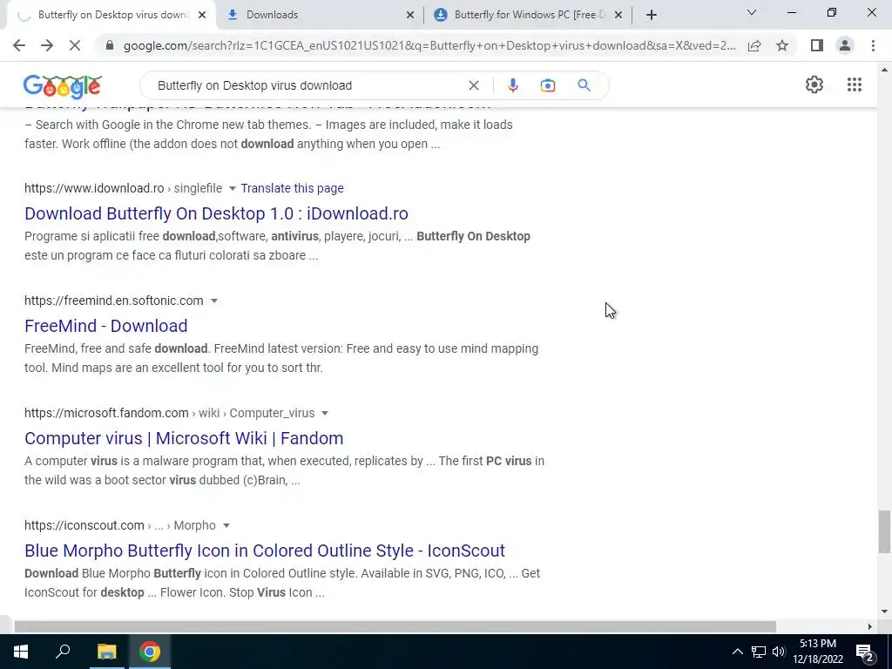Click the horizontal scrollbar thumb
The width and height of the screenshot is (892, 669).
coord(395,626)
